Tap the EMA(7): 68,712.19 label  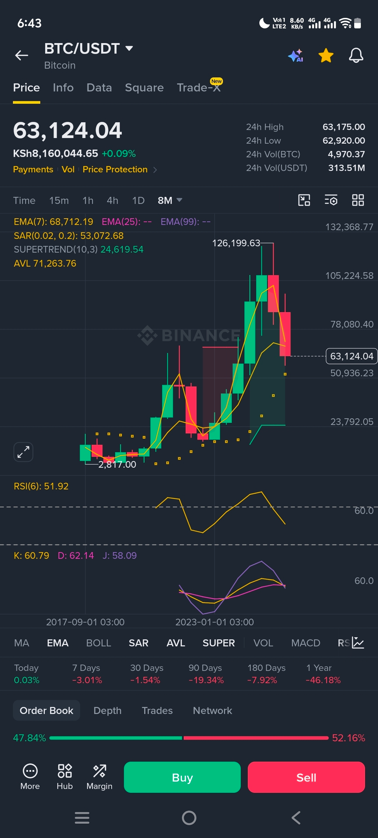click(54, 222)
